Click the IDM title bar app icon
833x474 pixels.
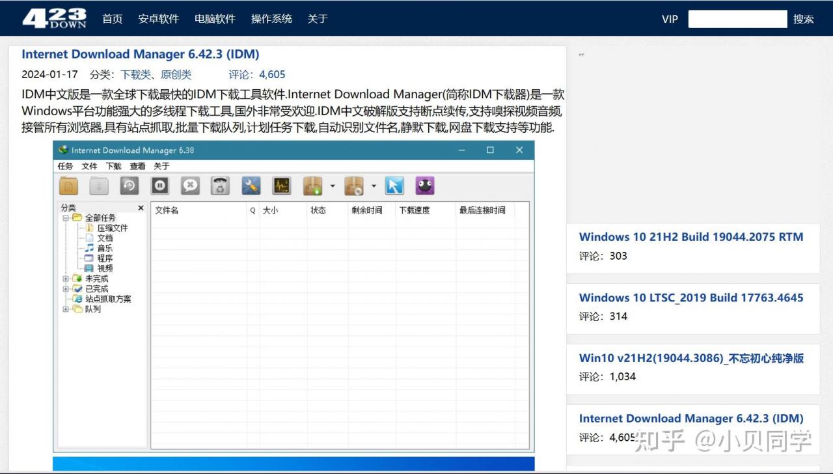[63, 150]
